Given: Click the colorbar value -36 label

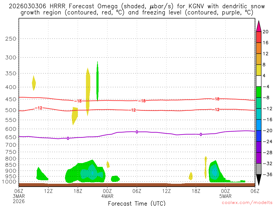Looking at the screenshot, I should (267, 174).
